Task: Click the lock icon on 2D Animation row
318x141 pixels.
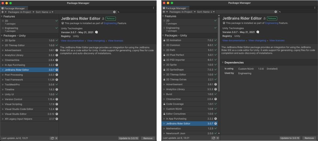Action: (164, 40)
